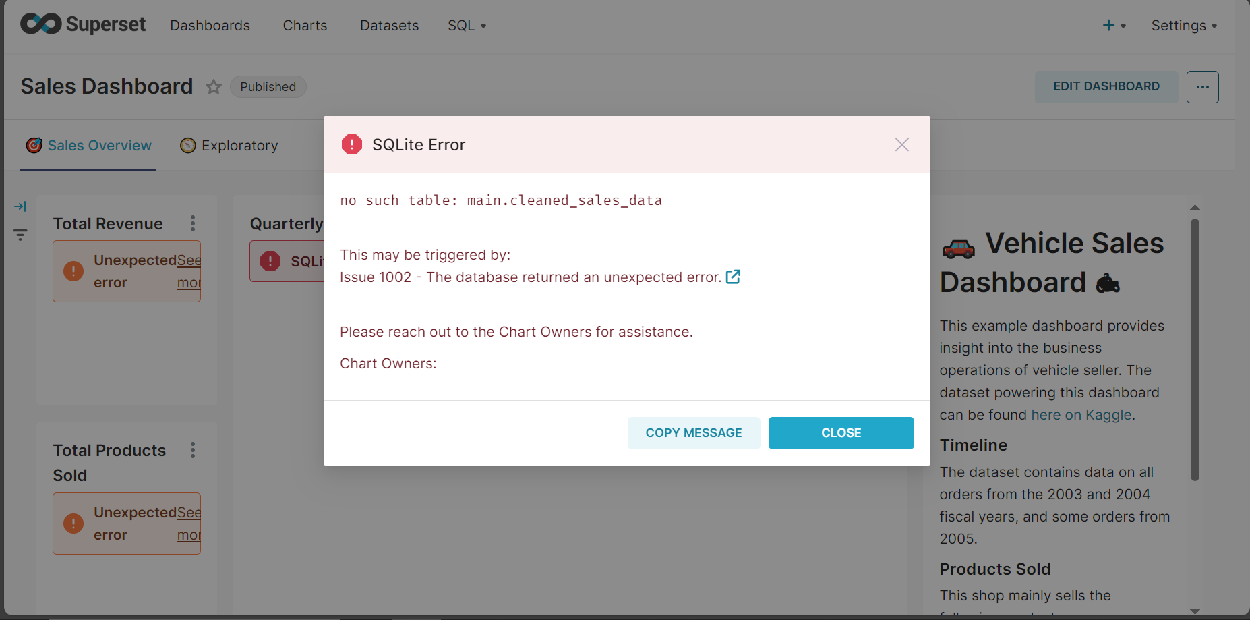Open the external link icon for Issue 1002

coord(733,277)
